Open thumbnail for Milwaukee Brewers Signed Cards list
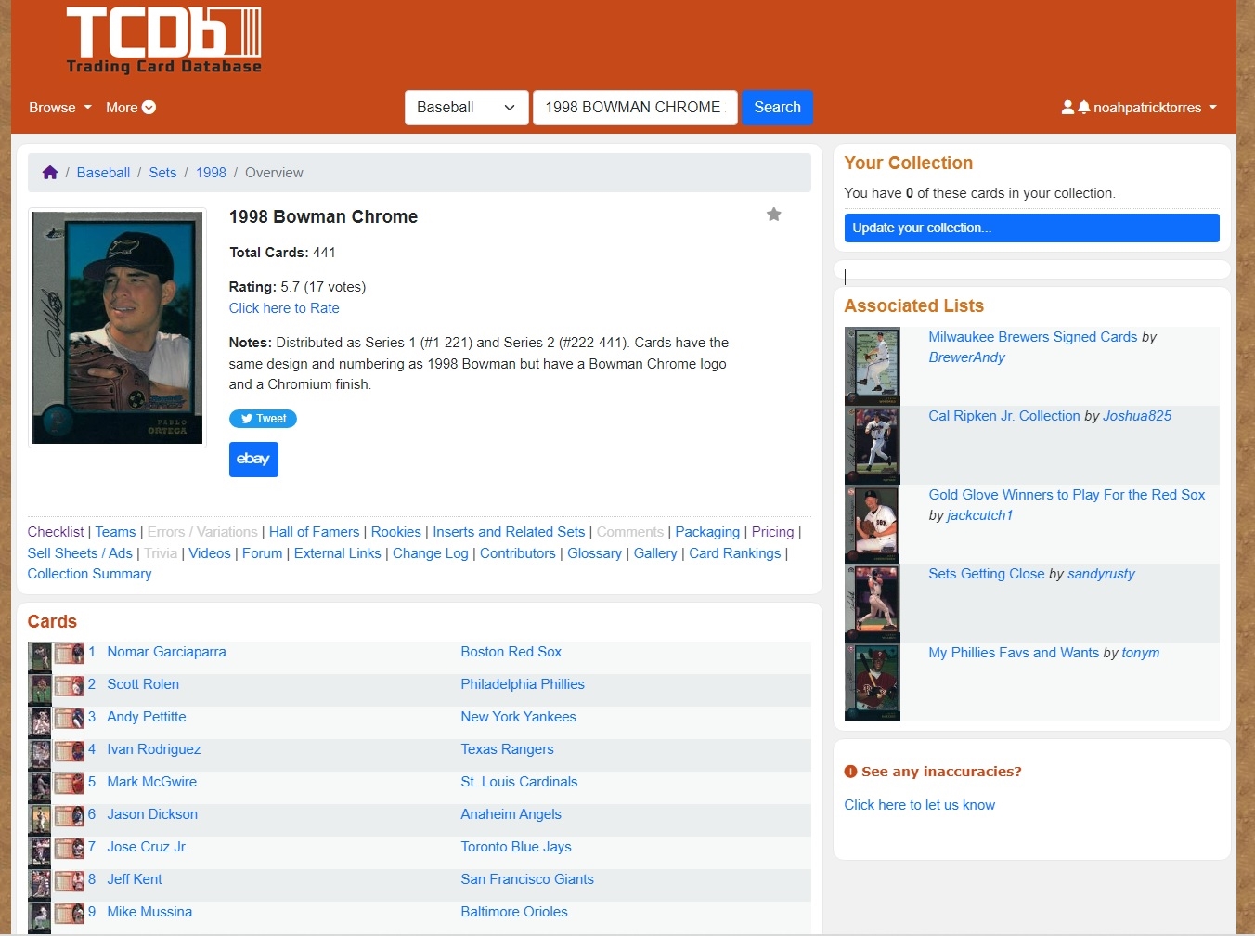 click(873, 366)
